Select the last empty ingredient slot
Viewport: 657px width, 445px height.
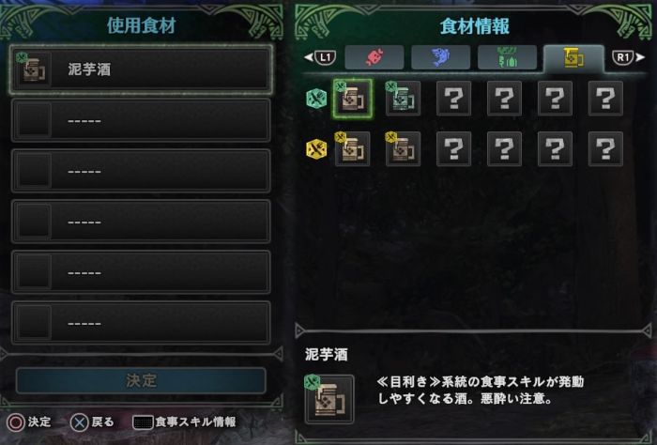click(141, 323)
